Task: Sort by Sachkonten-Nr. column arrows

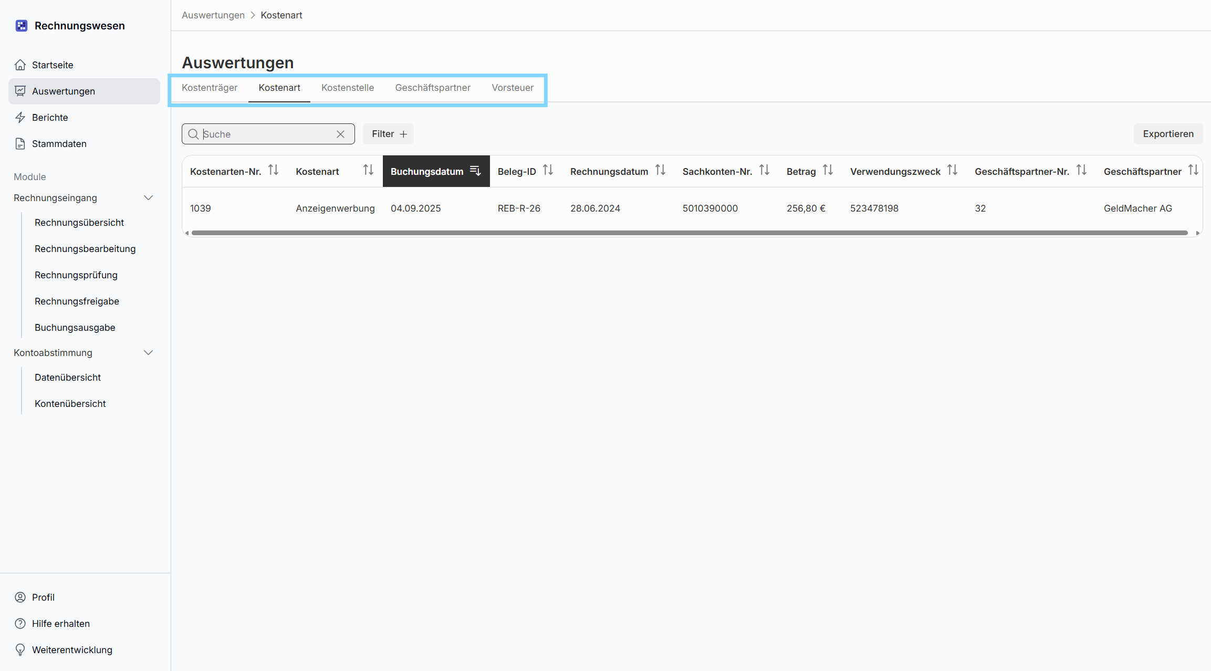Action: tap(764, 170)
